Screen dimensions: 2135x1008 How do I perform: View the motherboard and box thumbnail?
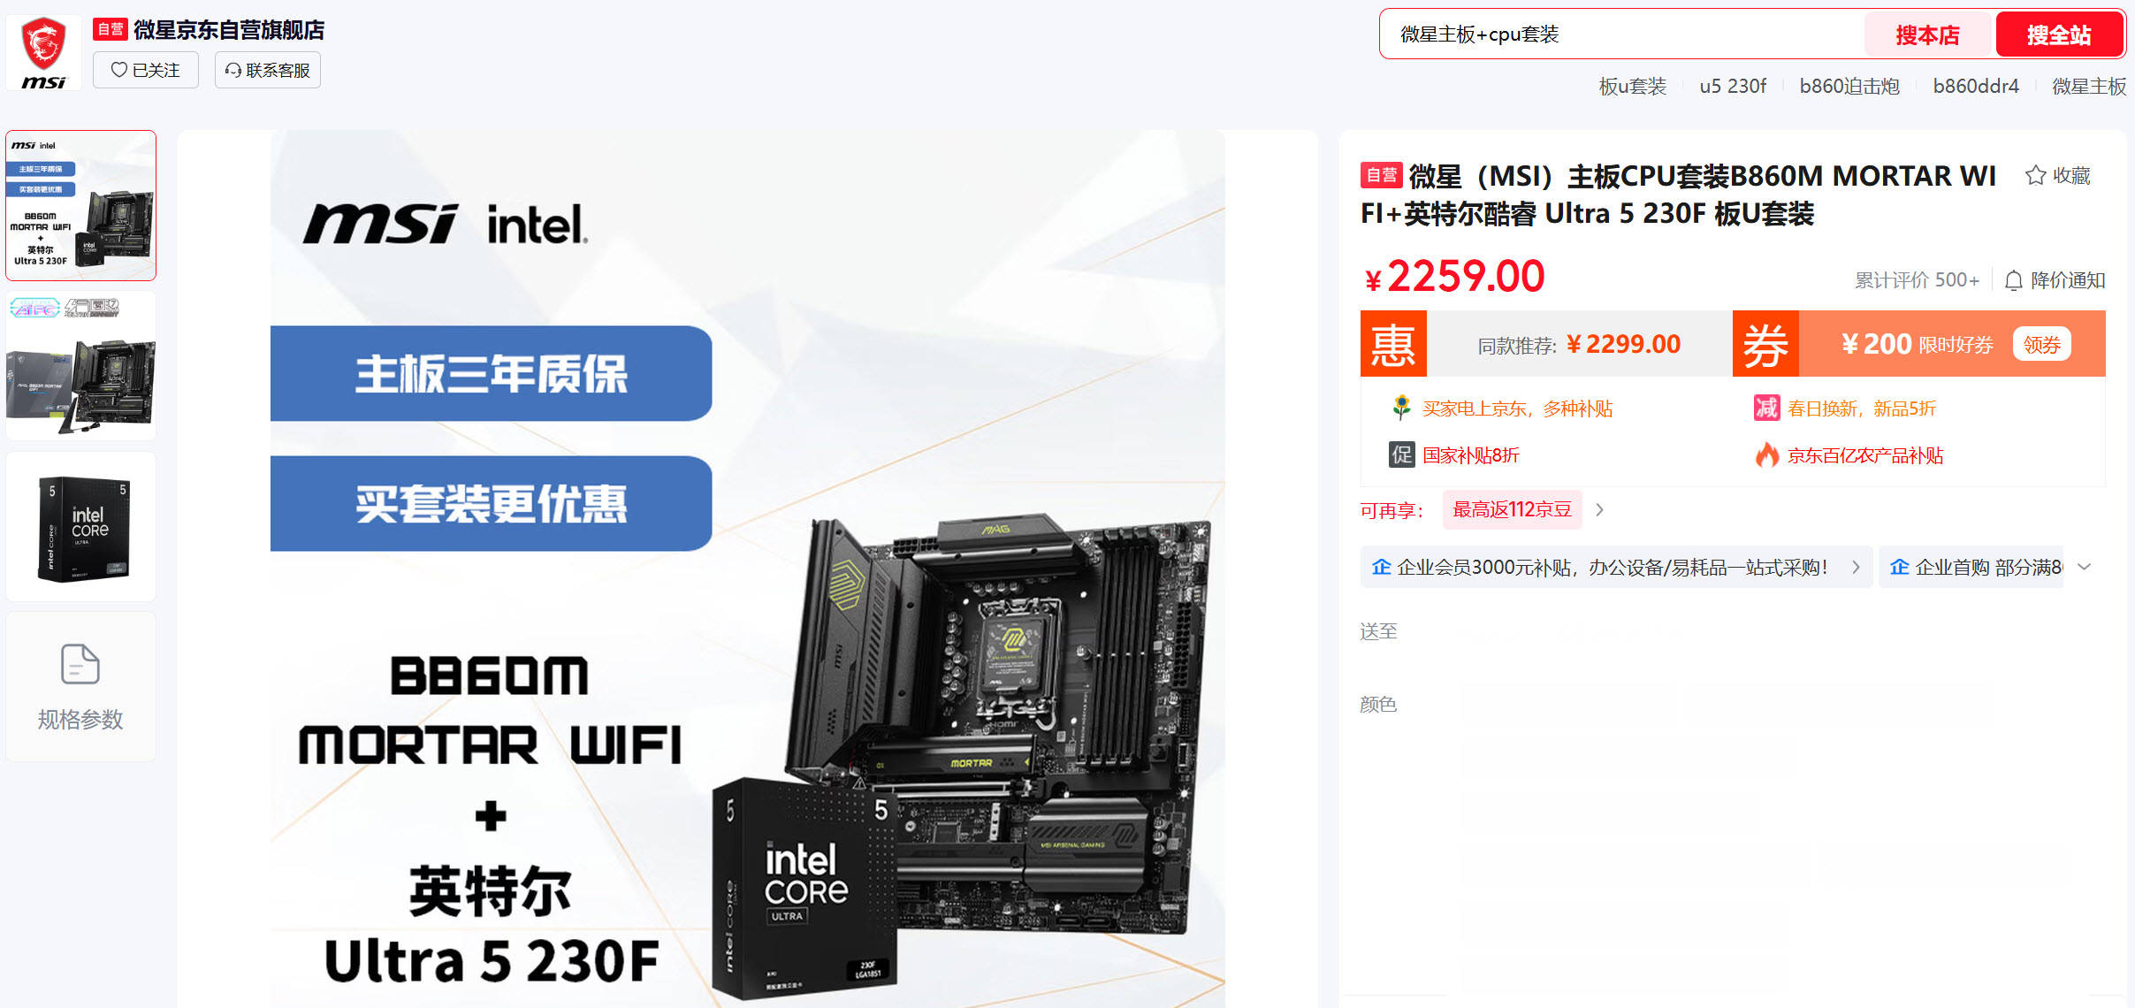point(81,366)
